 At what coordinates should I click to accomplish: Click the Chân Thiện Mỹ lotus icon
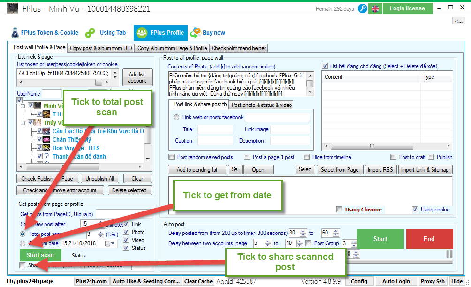pos(46,139)
